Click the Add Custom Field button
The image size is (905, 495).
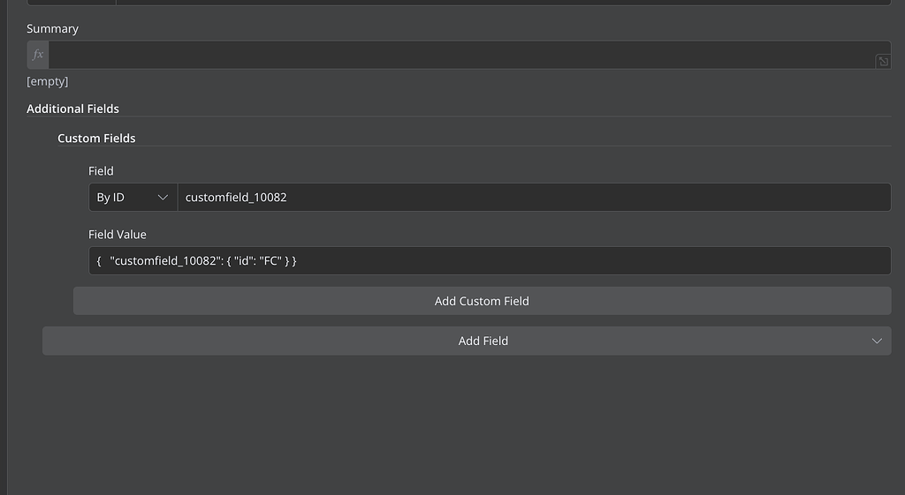482,302
